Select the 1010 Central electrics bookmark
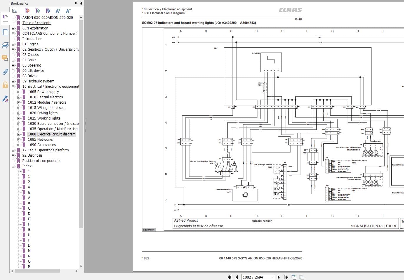 point(45,97)
